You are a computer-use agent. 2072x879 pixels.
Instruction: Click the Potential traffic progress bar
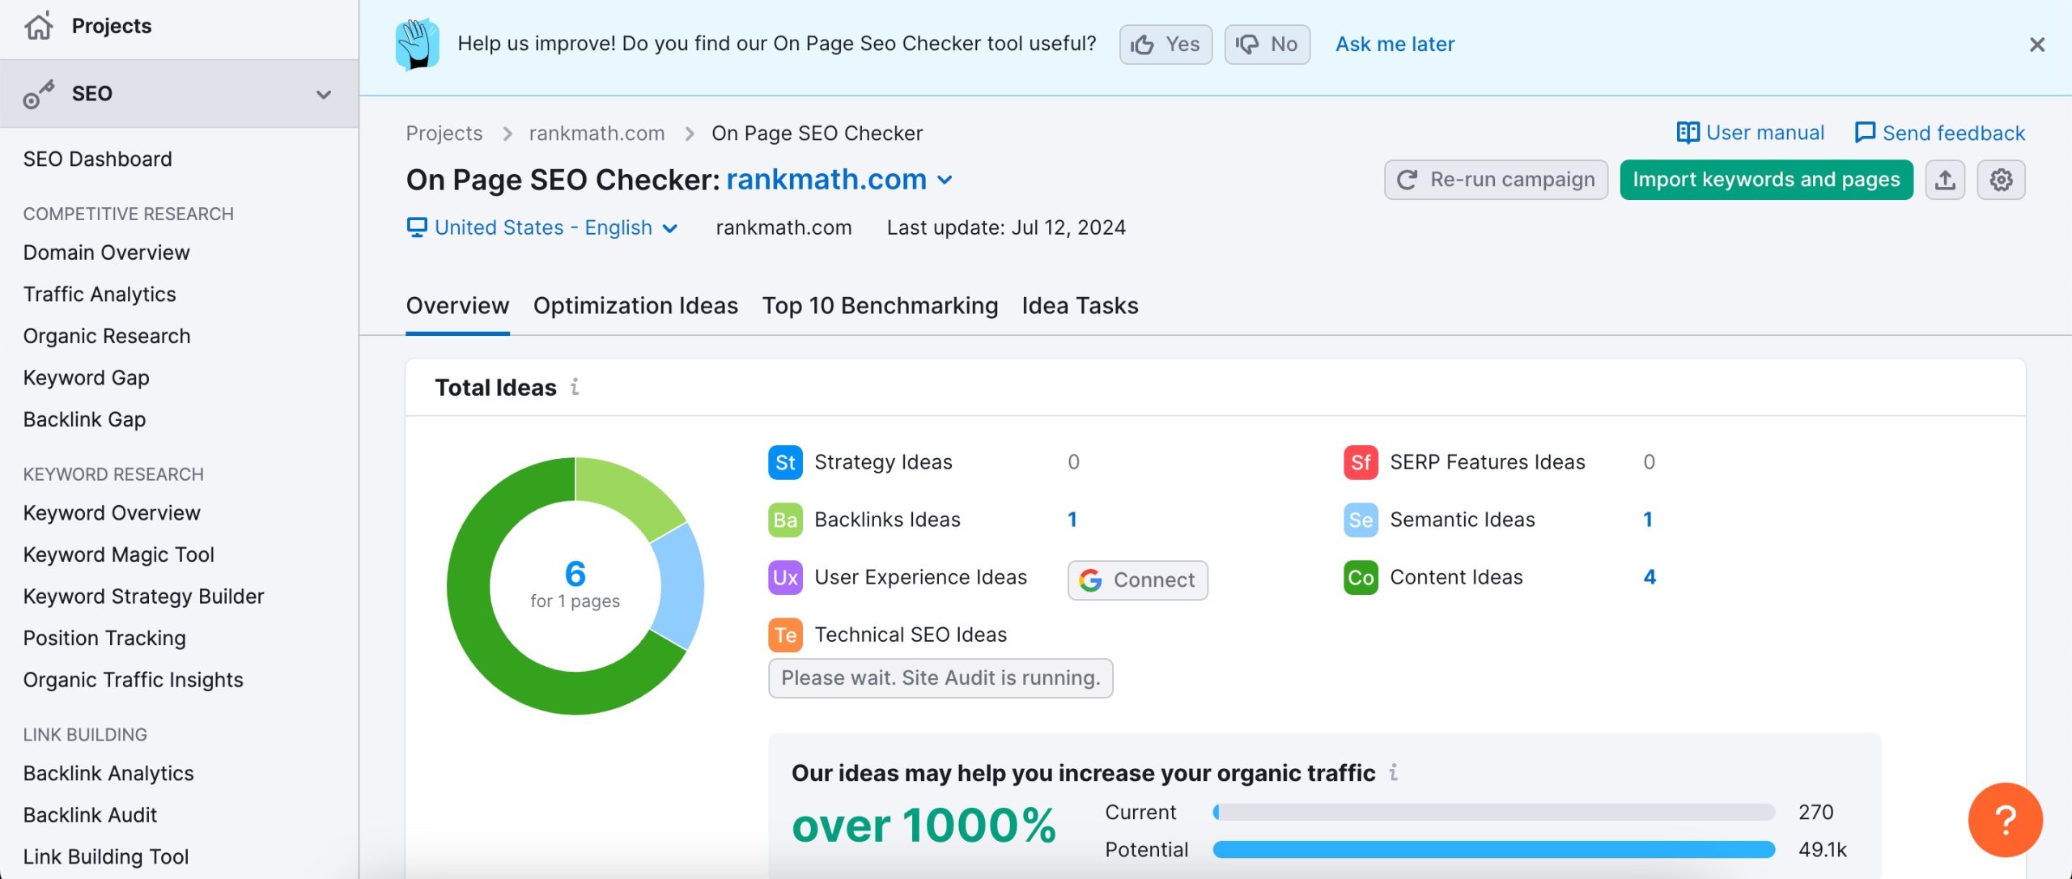1493,850
